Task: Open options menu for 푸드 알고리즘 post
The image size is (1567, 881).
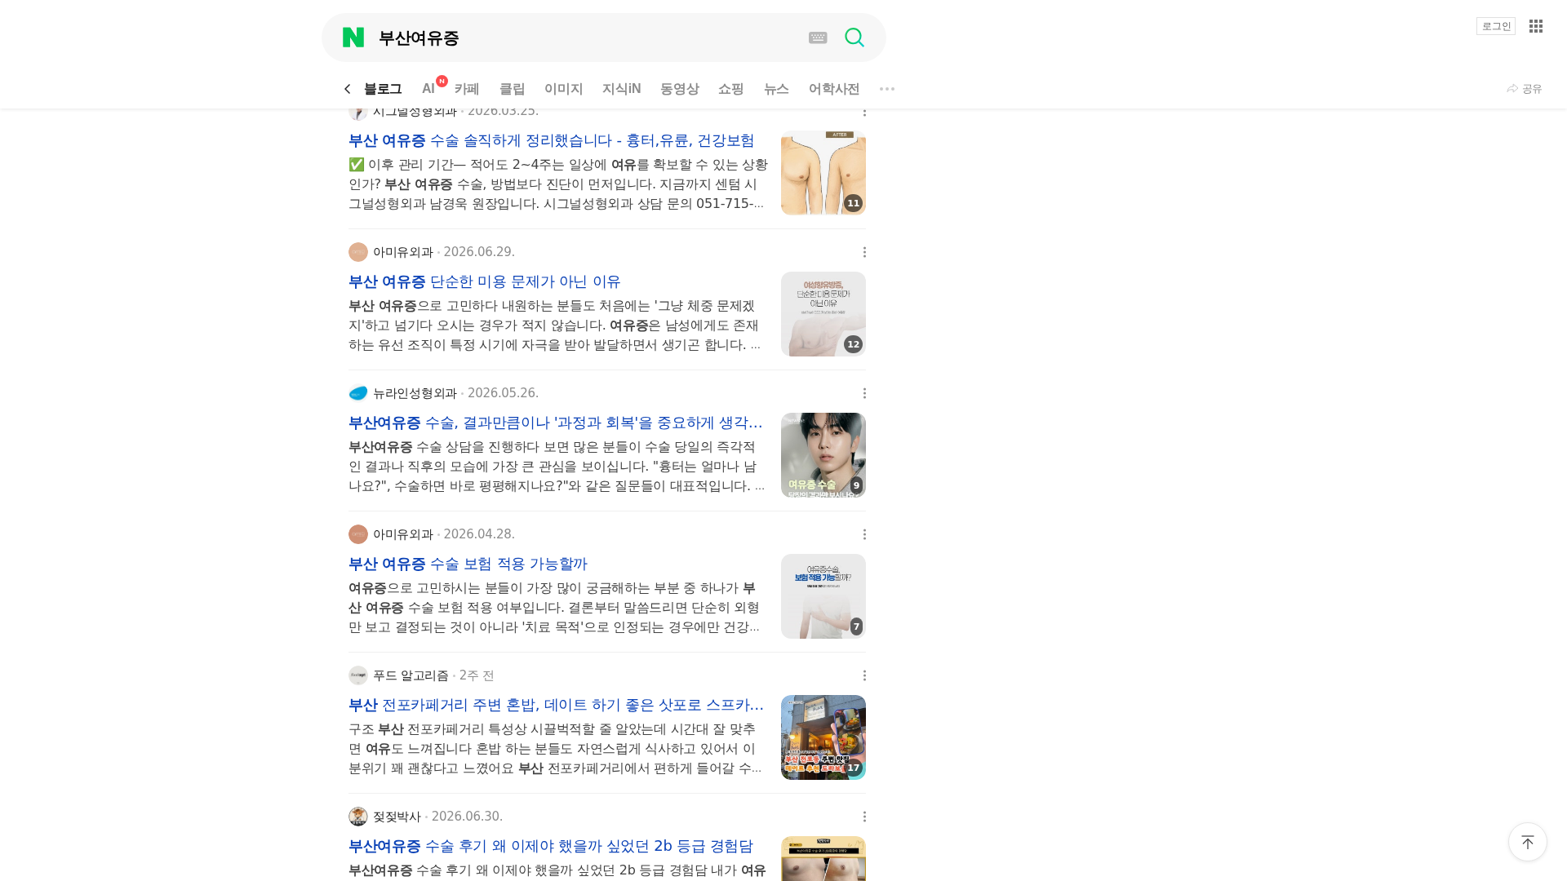Action: click(x=864, y=675)
